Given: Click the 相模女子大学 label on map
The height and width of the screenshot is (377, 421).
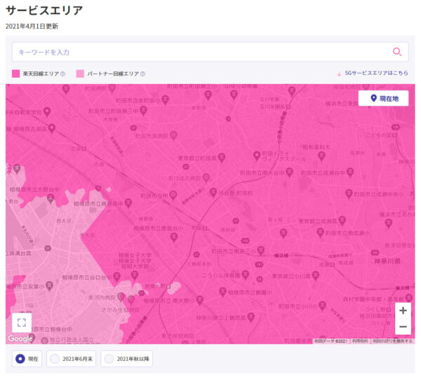Looking at the screenshot, I should [x=135, y=255].
